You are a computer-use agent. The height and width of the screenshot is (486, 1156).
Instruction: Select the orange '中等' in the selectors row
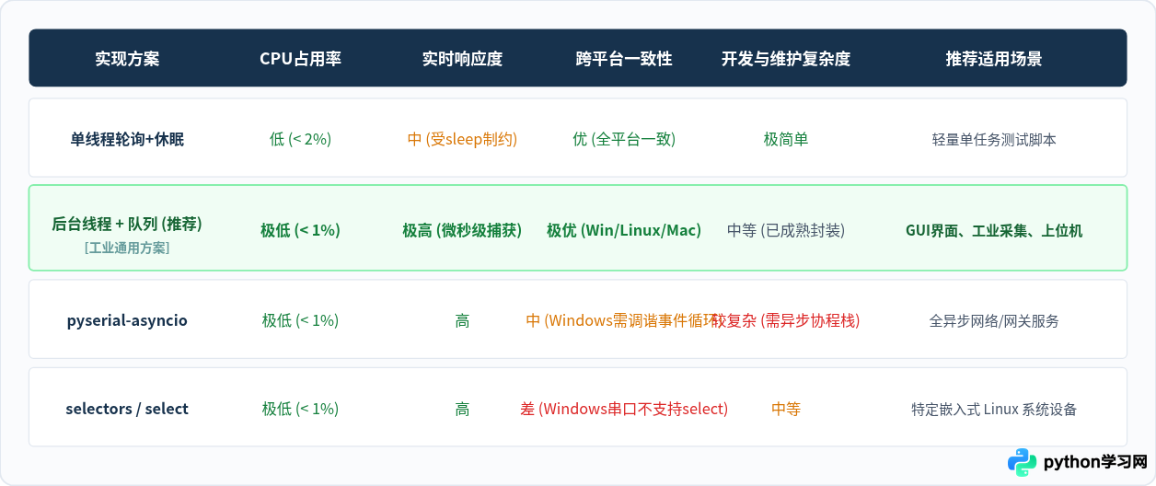tap(786, 409)
